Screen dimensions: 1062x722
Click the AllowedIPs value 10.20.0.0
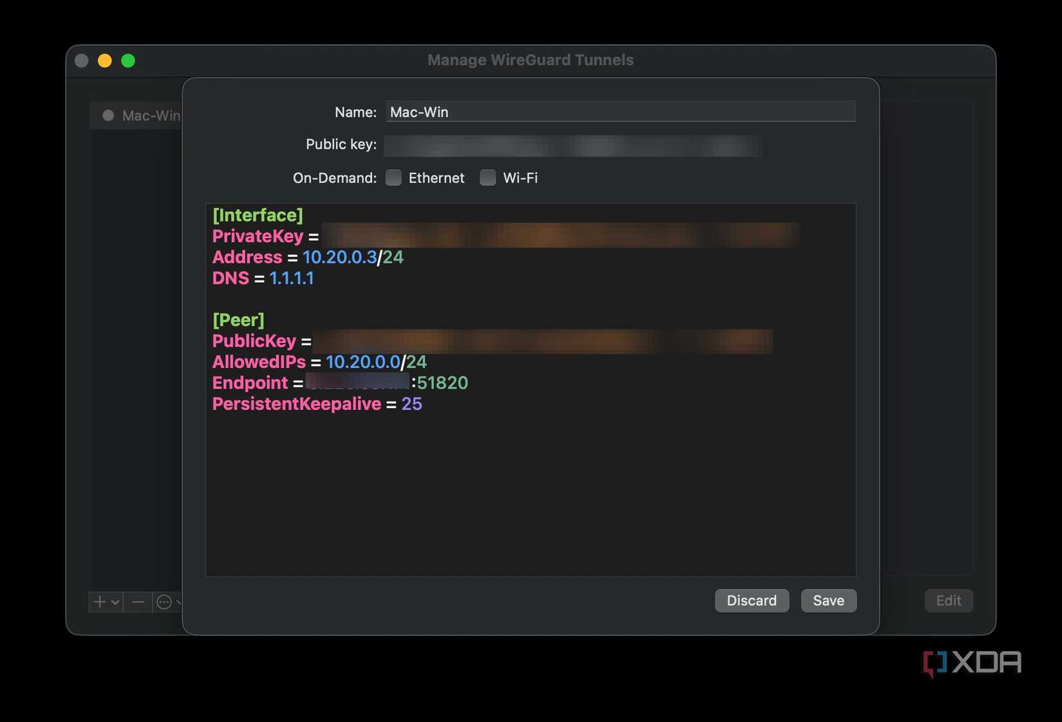(363, 362)
